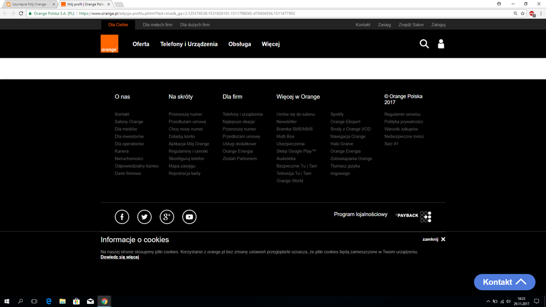Viewport: 546px width, 307px height.
Task: Bookmark page with star icon
Action: tap(522, 14)
